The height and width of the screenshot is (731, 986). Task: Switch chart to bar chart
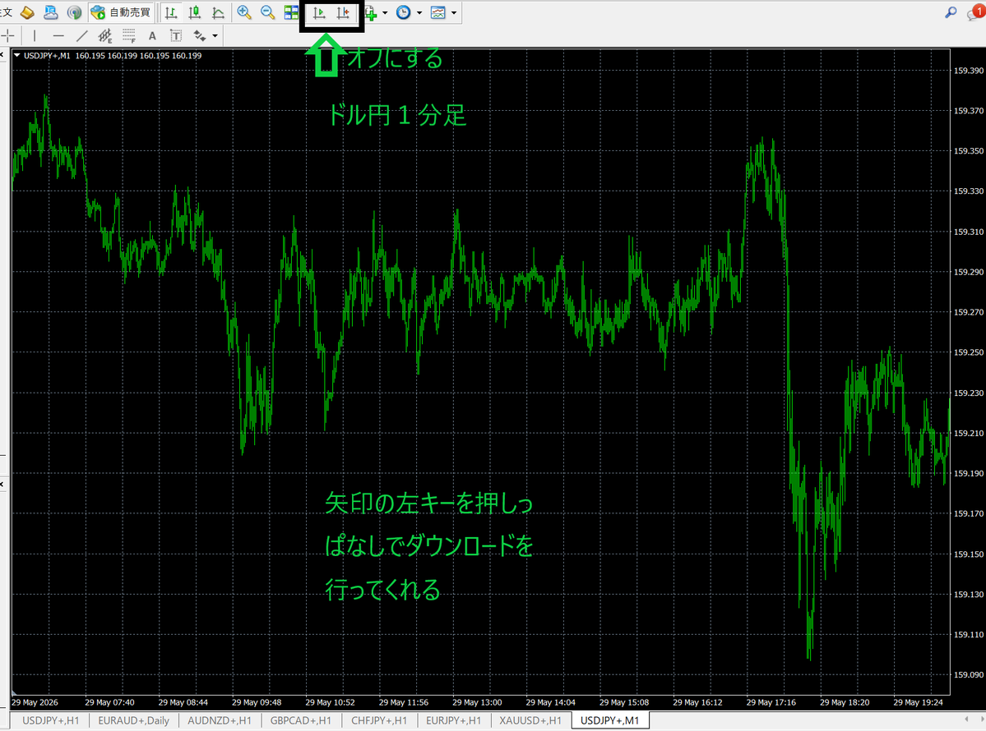coord(171,12)
